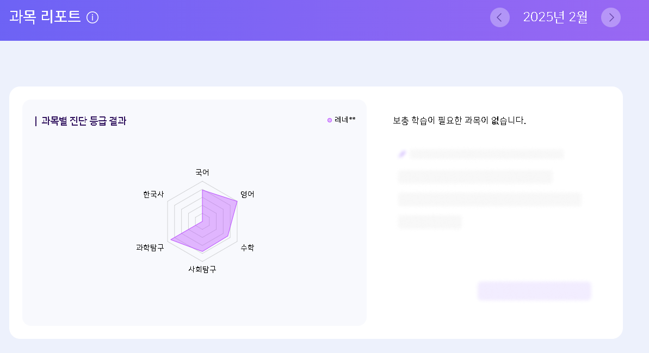The image size is (649, 353).
Task: Advance to the next month arrow
Action: [x=611, y=17]
